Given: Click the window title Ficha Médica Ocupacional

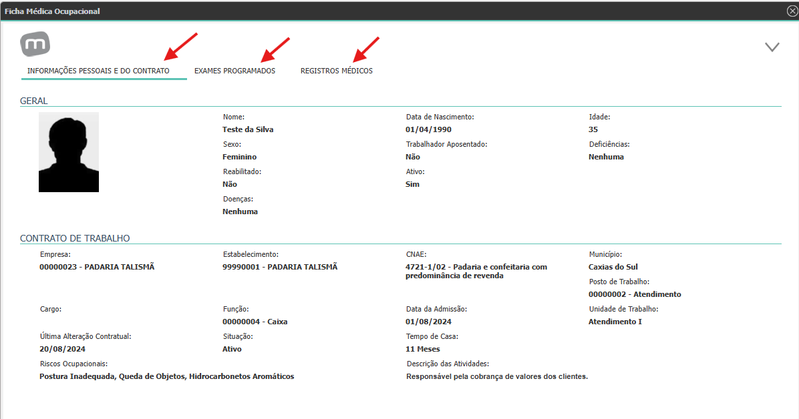Looking at the screenshot, I should [x=52, y=11].
